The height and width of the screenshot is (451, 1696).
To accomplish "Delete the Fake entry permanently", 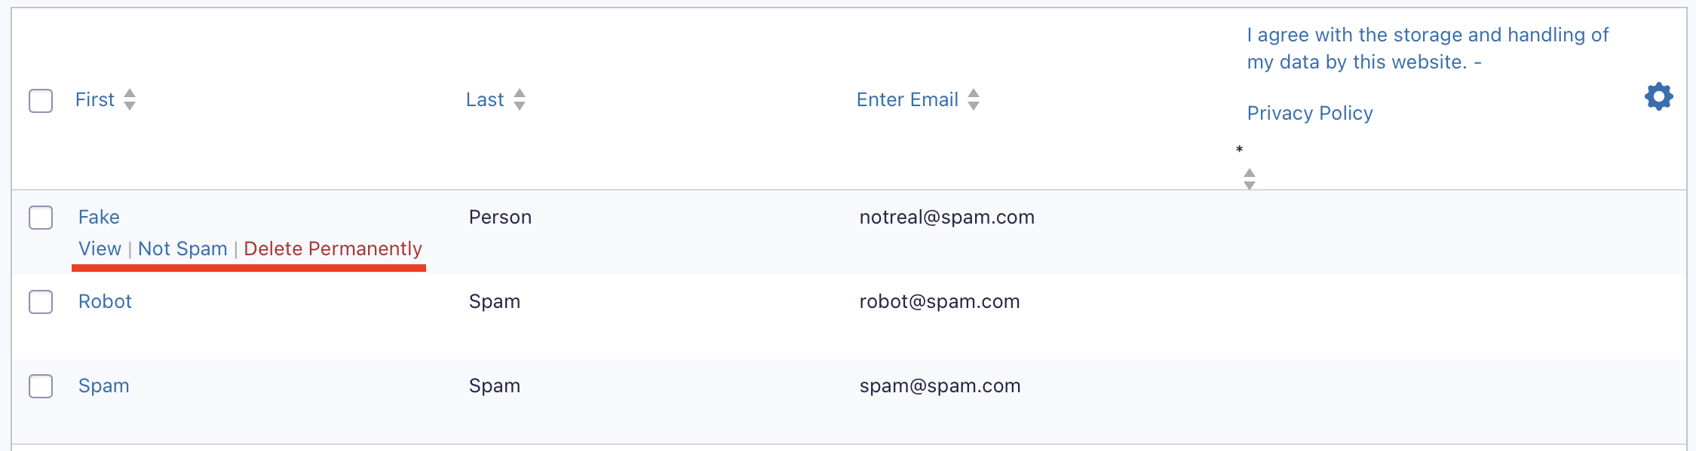I will point(333,248).
